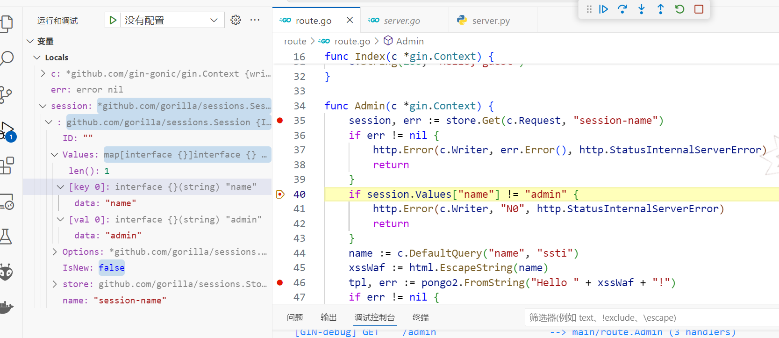The image size is (779, 338).
Task: Click the Step Into debug icon
Action: 642,9
